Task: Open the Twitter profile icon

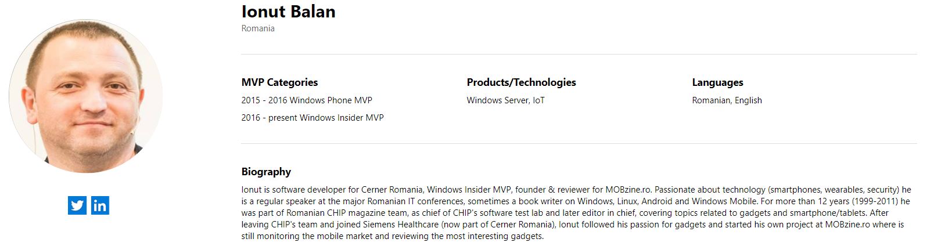Action: coord(77,205)
